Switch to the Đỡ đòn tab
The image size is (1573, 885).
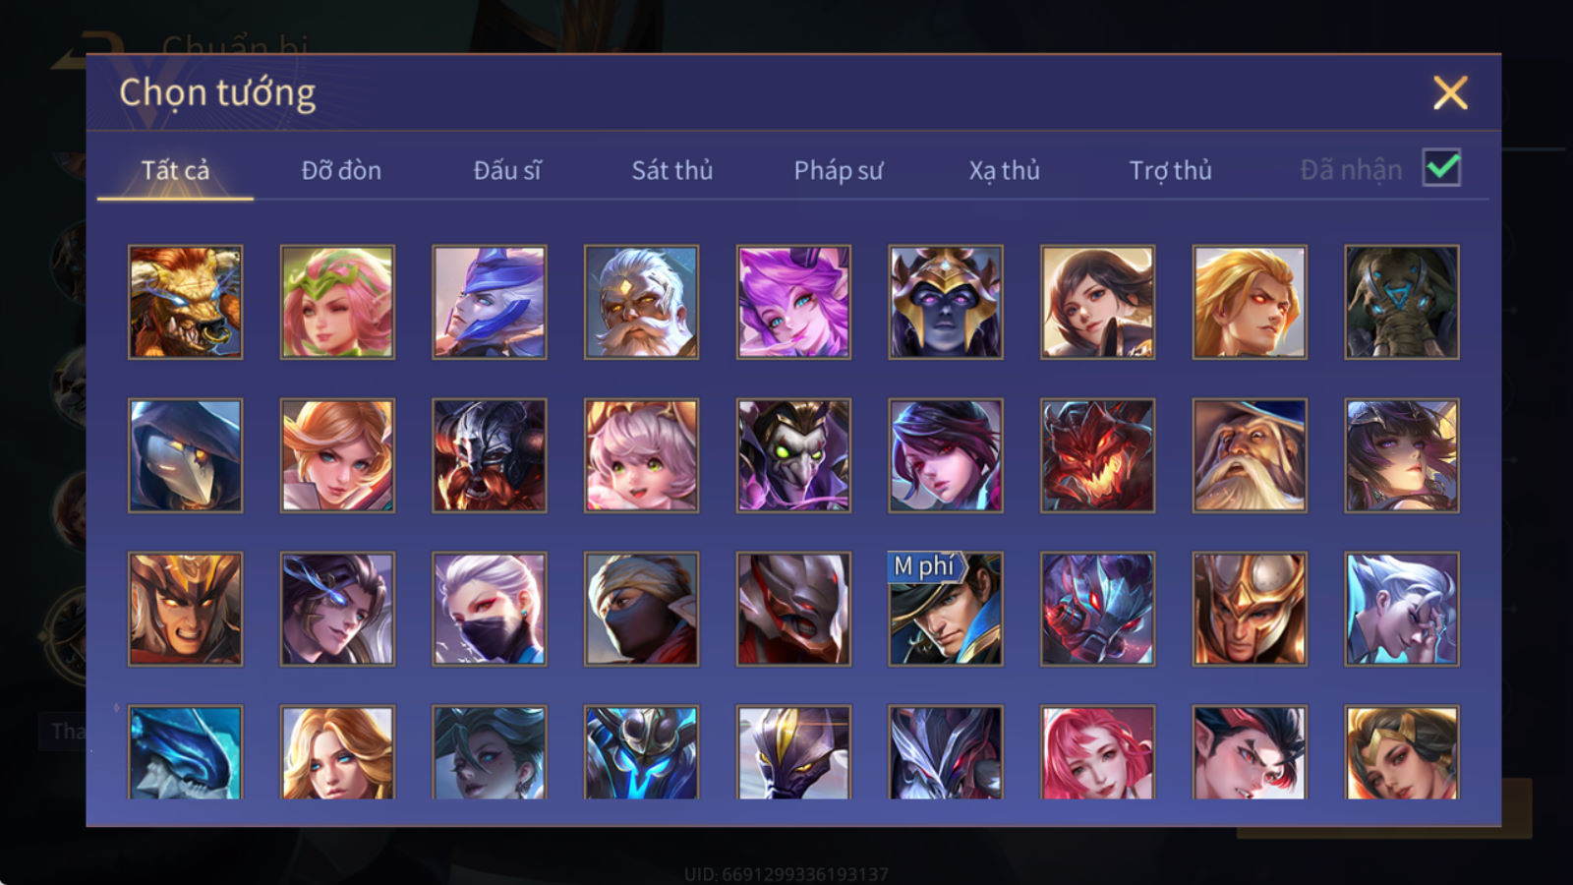click(x=341, y=170)
